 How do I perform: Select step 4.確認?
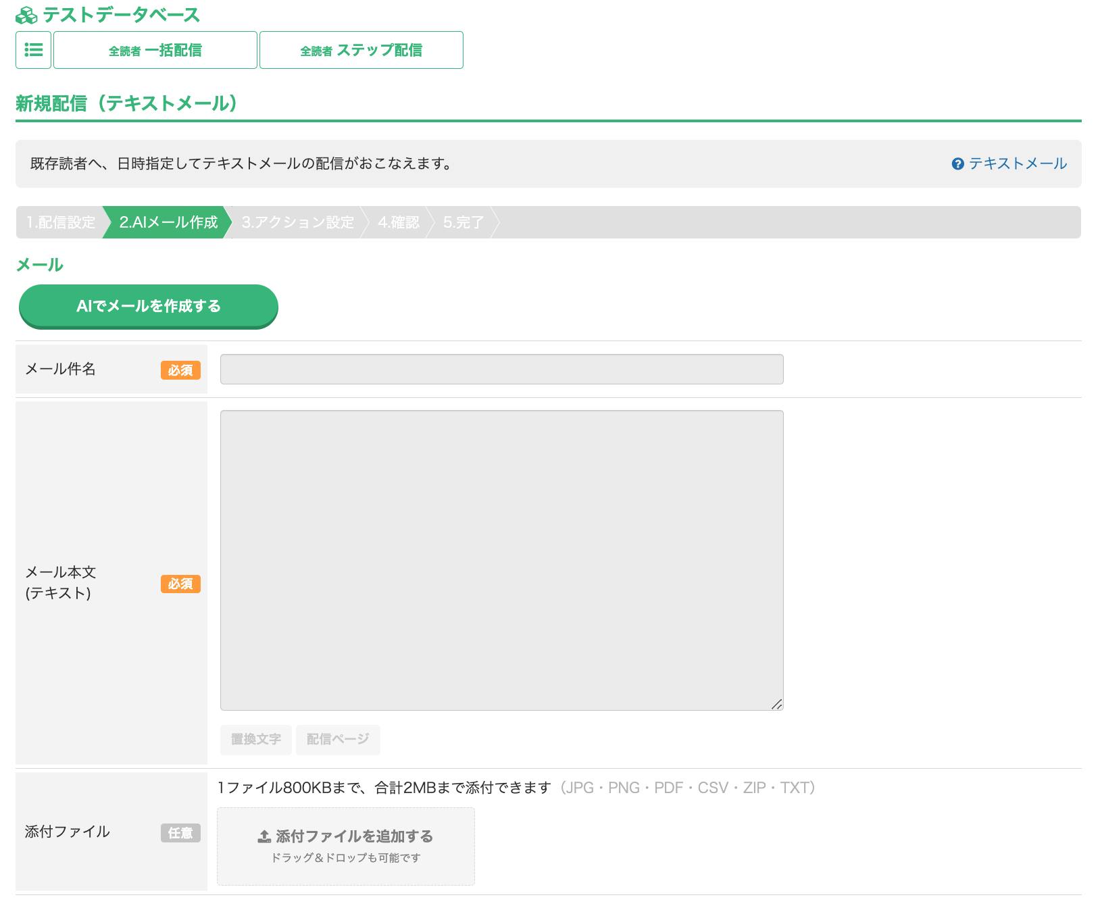[398, 222]
